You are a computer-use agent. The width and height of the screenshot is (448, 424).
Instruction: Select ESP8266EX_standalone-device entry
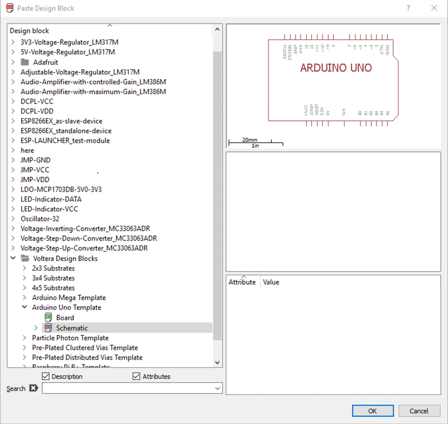pos(66,131)
